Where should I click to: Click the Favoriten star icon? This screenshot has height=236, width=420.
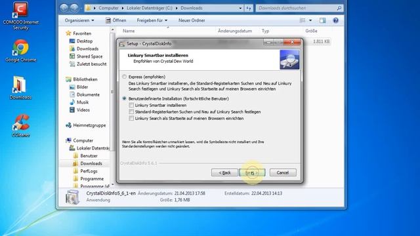click(x=68, y=33)
